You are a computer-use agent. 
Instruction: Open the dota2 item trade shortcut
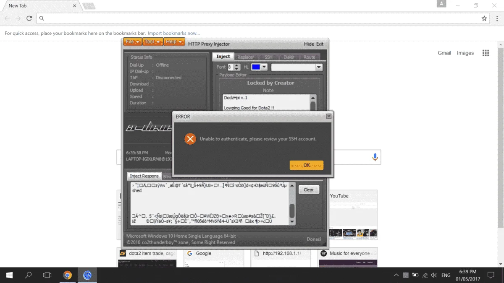click(x=147, y=258)
